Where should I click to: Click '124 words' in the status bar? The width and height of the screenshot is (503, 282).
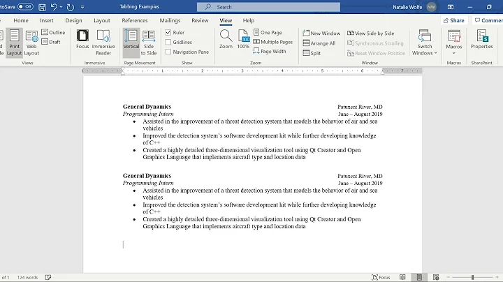(27, 278)
